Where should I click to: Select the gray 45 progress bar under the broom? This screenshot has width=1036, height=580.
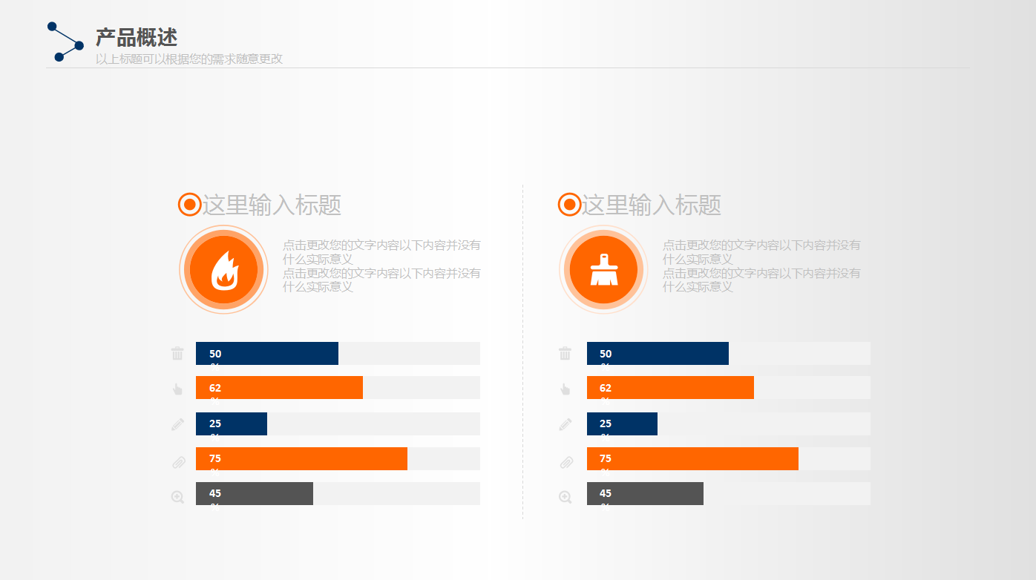click(x=645, y=493)
